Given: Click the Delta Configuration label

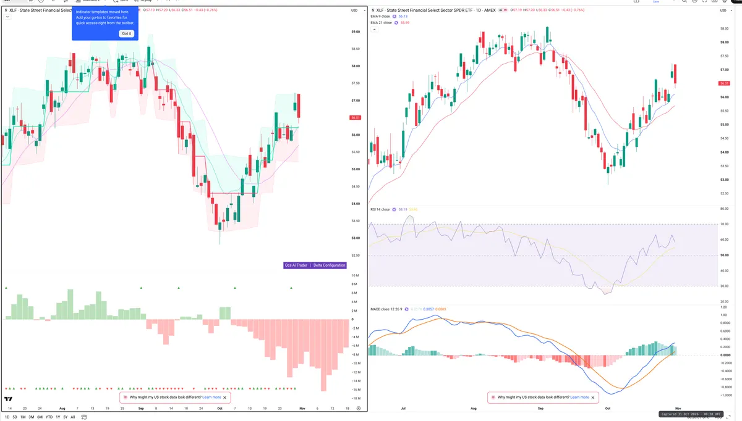Looking at the screenshot, I should pos(329,265).
